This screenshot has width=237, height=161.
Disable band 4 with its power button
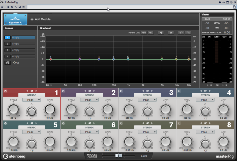pyautogui.click(x=179, y=91)
